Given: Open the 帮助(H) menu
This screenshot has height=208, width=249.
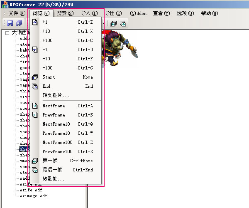Looking at the screenshot, I should (x=210, y=13).
